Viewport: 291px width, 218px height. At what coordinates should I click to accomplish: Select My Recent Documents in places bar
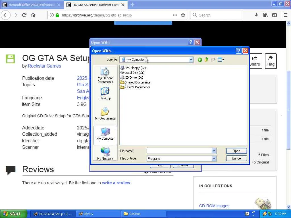click(x=105, y=75)
